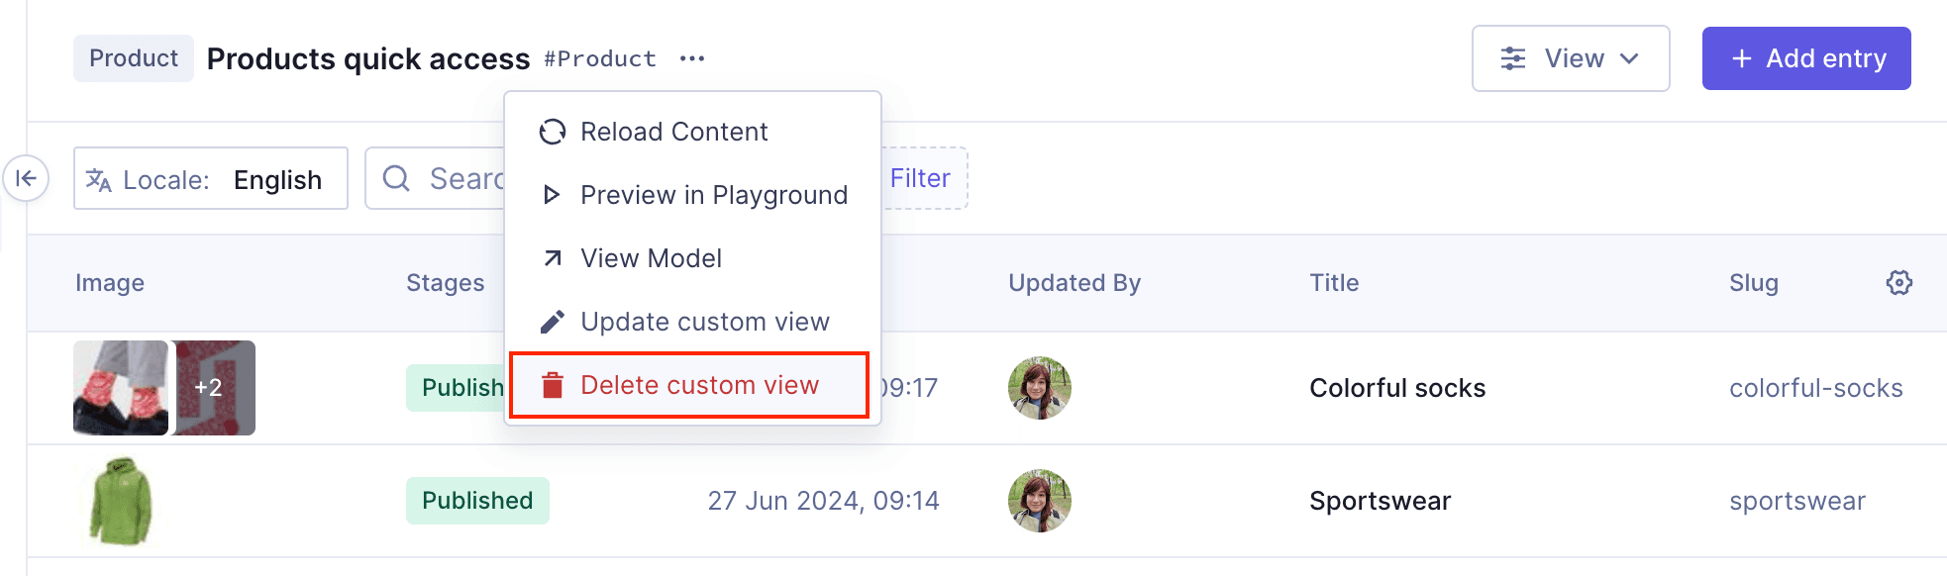This screenshot has width=1947, height=576.
Task: Click the Published badge in Sportswear row
Action: click(x=477, y=501)
